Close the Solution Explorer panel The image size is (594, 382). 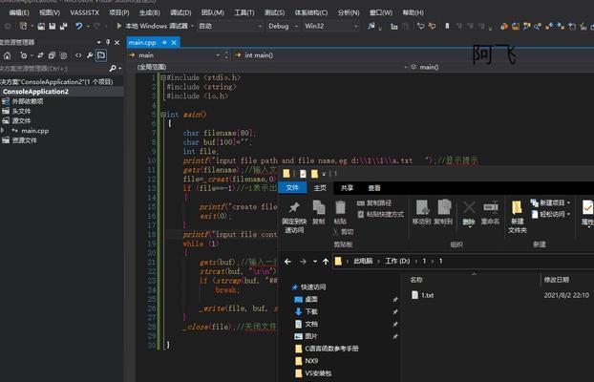(x=117, y=42)
